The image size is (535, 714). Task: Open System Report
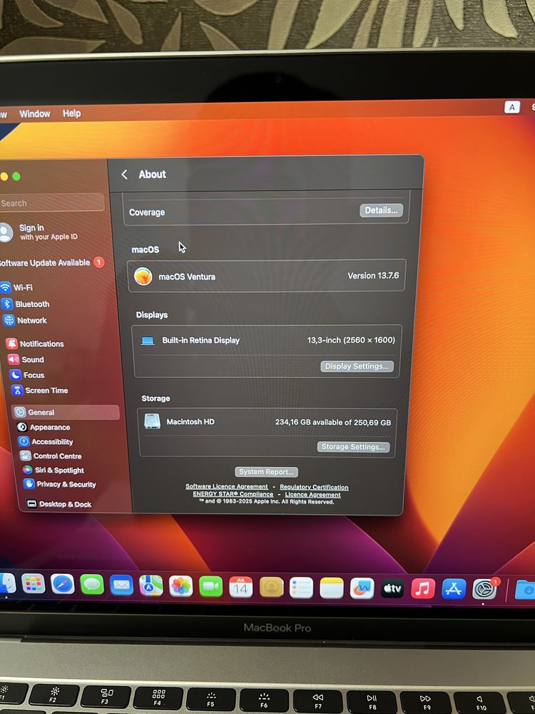267,472
